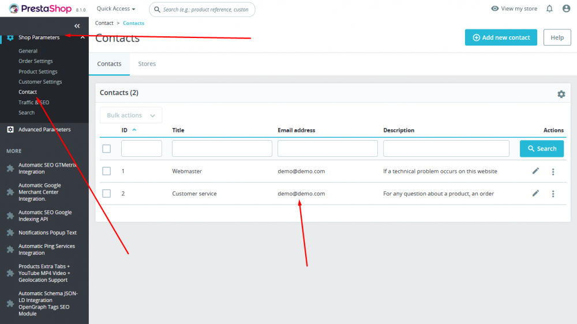Open more actions for Webmaster row
Viewport: 577px width, 324px height.
[553, 172]
